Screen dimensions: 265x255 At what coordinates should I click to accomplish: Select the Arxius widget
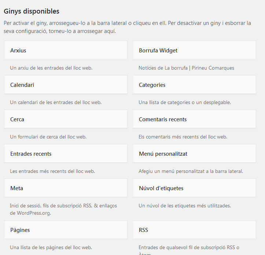(x=66, y=50)
